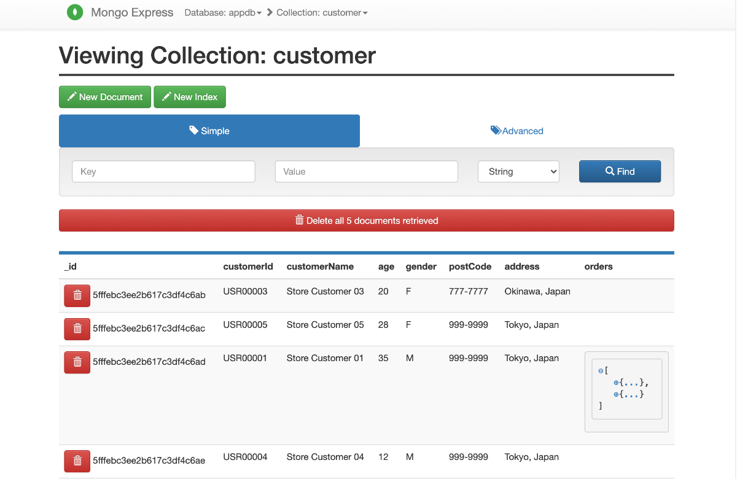
Task: Click the name Store Customer 01
Action: click(x=326, y=357)
